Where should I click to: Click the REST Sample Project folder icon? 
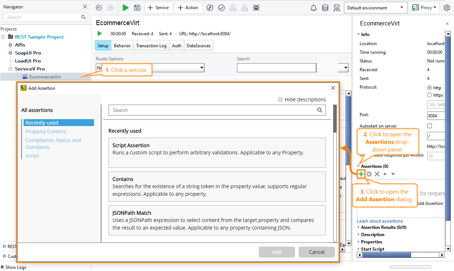[10, 37]
